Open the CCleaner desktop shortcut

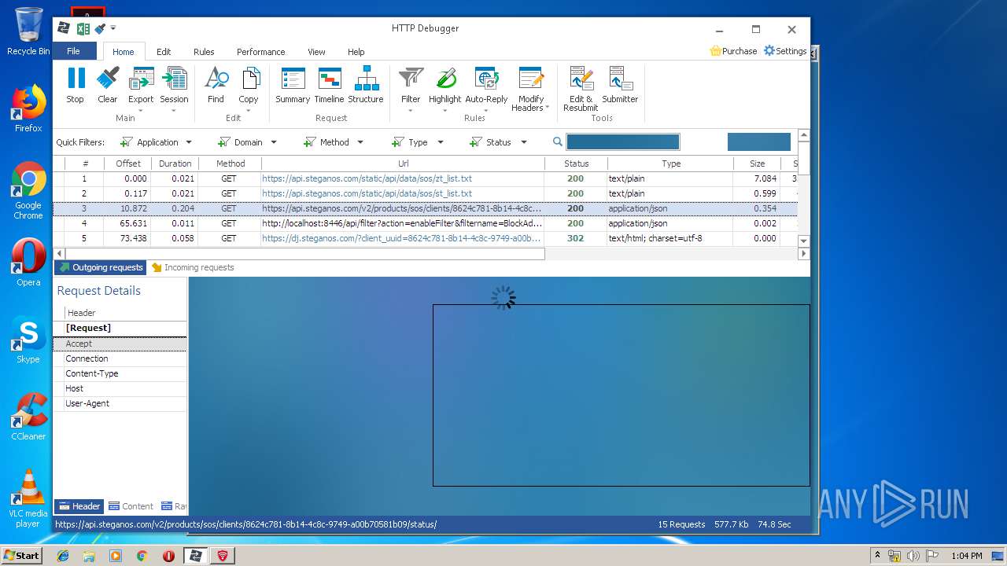tap(28, 417)
